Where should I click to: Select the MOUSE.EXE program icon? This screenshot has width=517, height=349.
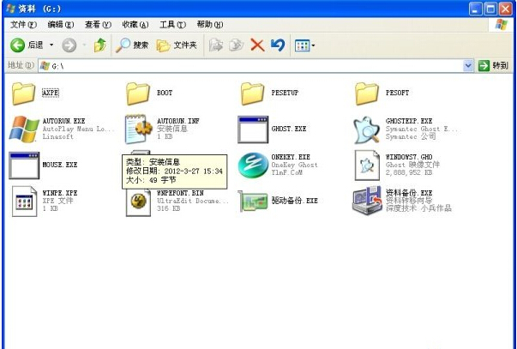[24, 165]
